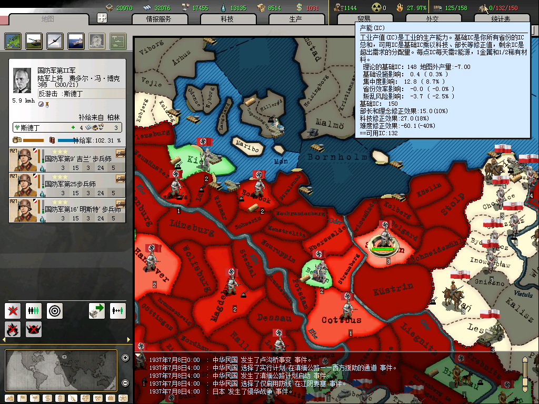Click the leader portrait of 费多尔·冯·博克
Screen dimensions: 539x404
(x=22, y=80)
